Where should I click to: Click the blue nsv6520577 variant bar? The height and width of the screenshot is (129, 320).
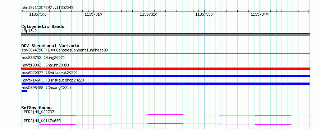tap(165, 76)
